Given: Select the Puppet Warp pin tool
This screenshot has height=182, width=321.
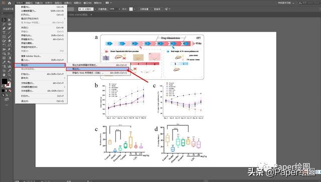Looking at the screenshot, I should pyautogui.click(x=9, y=49).
